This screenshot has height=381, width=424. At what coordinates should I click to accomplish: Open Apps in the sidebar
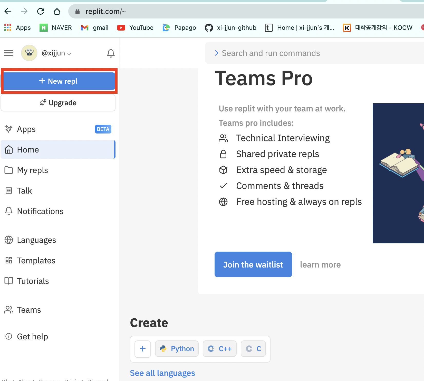pyautogui.click(x=58, y=129)
